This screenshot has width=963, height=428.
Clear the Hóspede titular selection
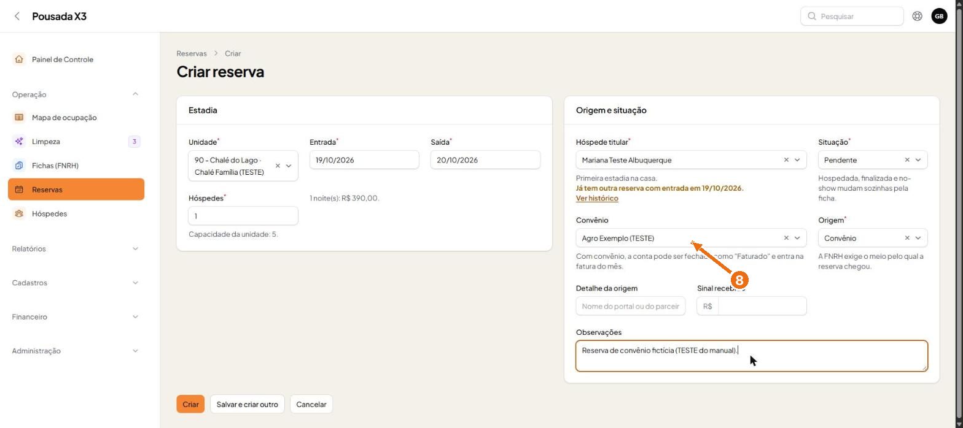[786, 160]
